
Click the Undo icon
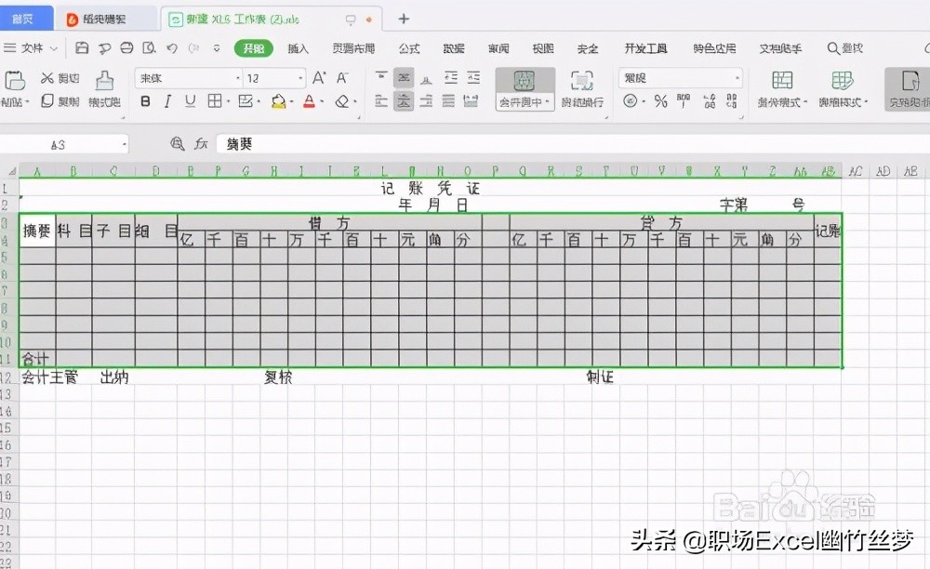click(x=173, y=46)
